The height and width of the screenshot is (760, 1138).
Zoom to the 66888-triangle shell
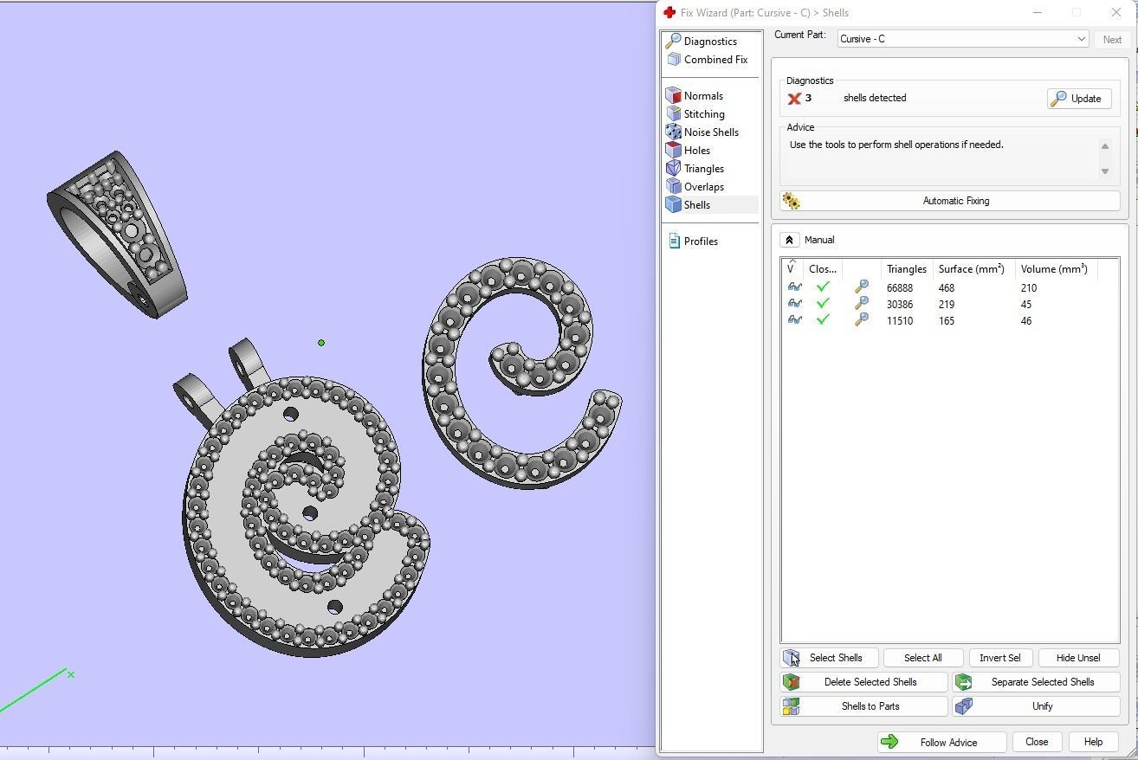point(861,287)
